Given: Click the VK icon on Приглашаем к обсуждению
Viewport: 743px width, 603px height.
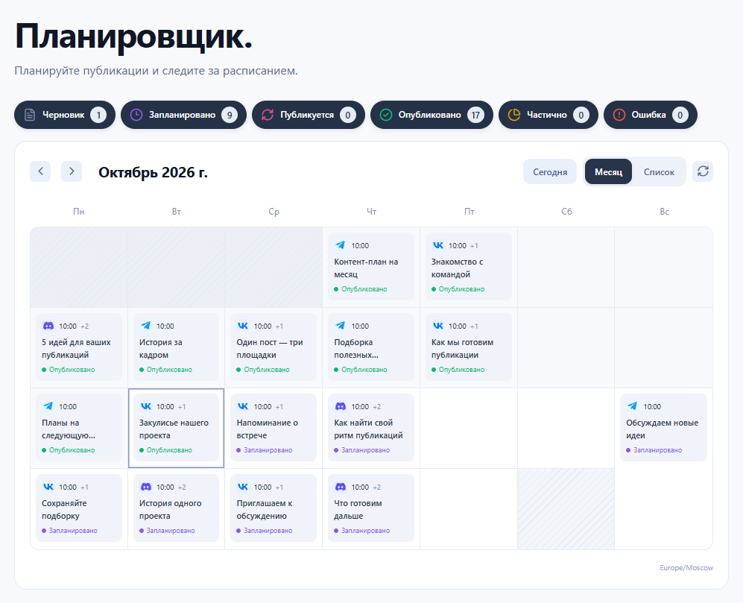Looking at the screenshot, I should pos(243,487).
